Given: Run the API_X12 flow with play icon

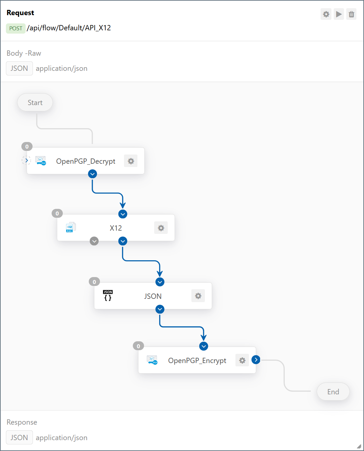Looking at the screenshot, I should [x=339, y=14].
